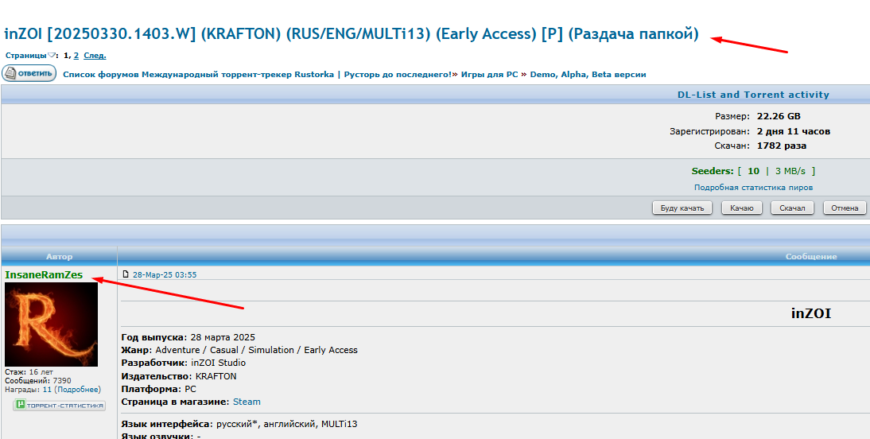Open Demo, Alpha, Beta версии breadcrumb
Image resolution: width=870 pixels, height=439 pixels.
(x=588, y=75)
